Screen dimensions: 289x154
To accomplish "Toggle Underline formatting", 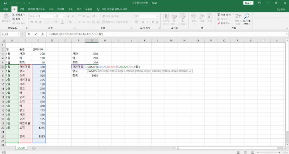I will pos(40,22).
